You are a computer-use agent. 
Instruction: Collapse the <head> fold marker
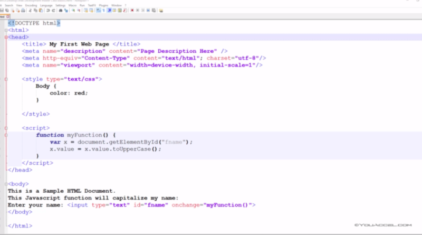6,37
